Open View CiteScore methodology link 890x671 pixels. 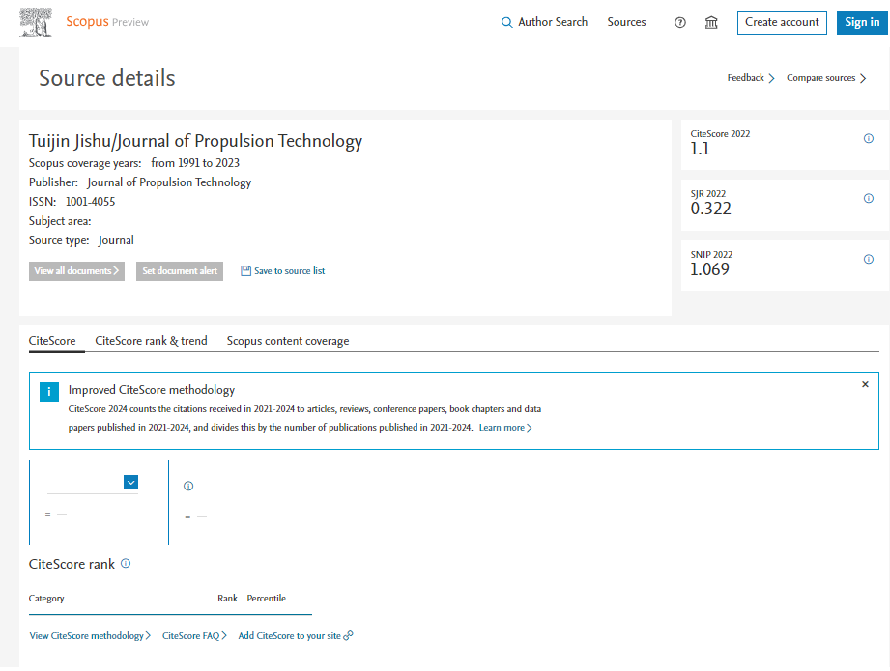click(x=90, y=636)
